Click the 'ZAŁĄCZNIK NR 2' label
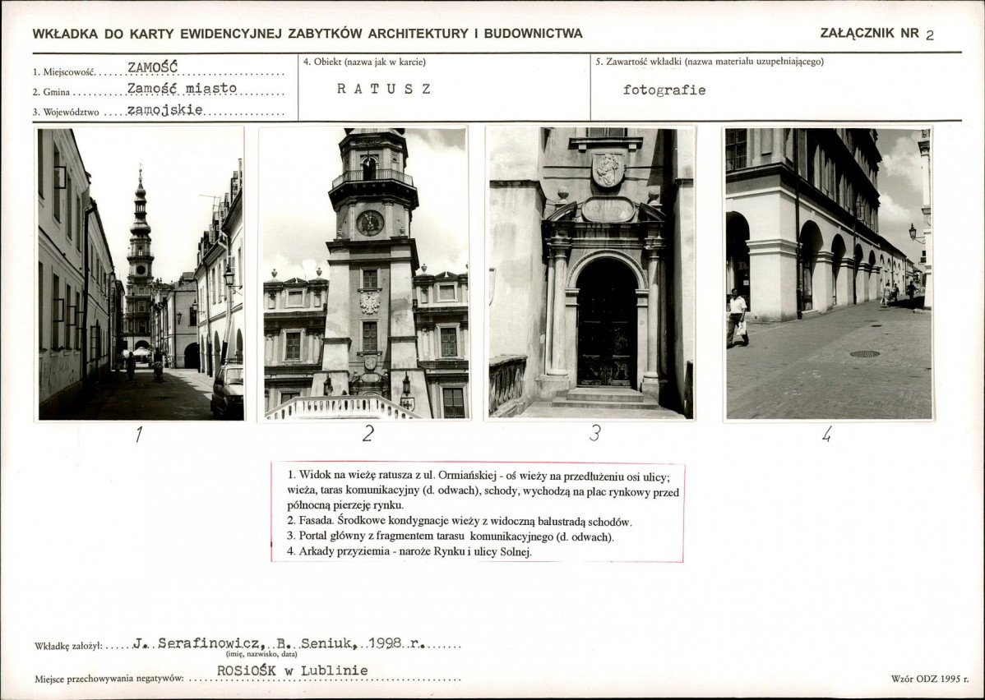 (x=877, y=34)
